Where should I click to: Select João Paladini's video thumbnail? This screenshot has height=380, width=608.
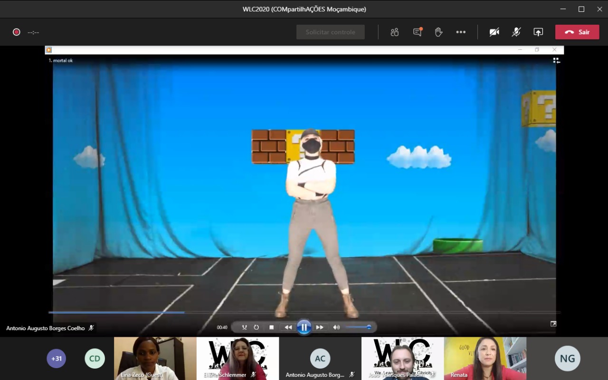point(403,359)
